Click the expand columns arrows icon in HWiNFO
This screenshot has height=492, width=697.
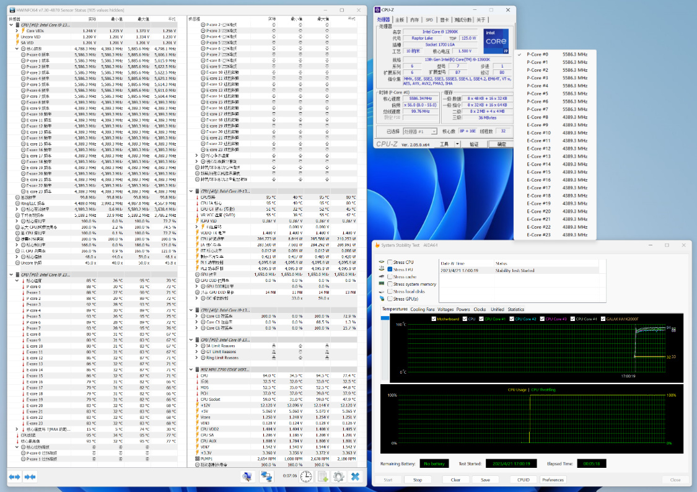pyautogui.click(x=15, y=477)
